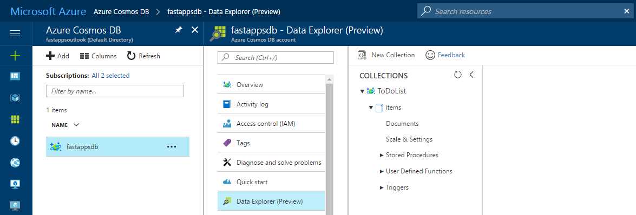Viewport: 636px width, 215px height.
Task: Select the fastappsdb account row
Action: coord(117,146)
